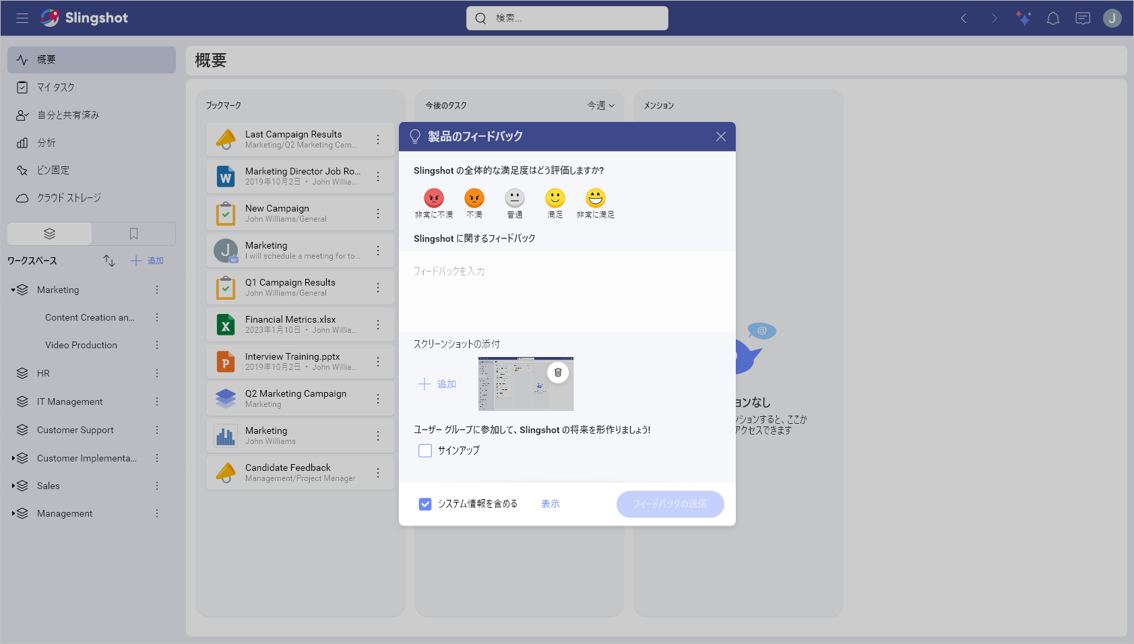Add a screenshot with 追加
Viewport: 1134px width, 644px height.
click(x=437, y=384)
